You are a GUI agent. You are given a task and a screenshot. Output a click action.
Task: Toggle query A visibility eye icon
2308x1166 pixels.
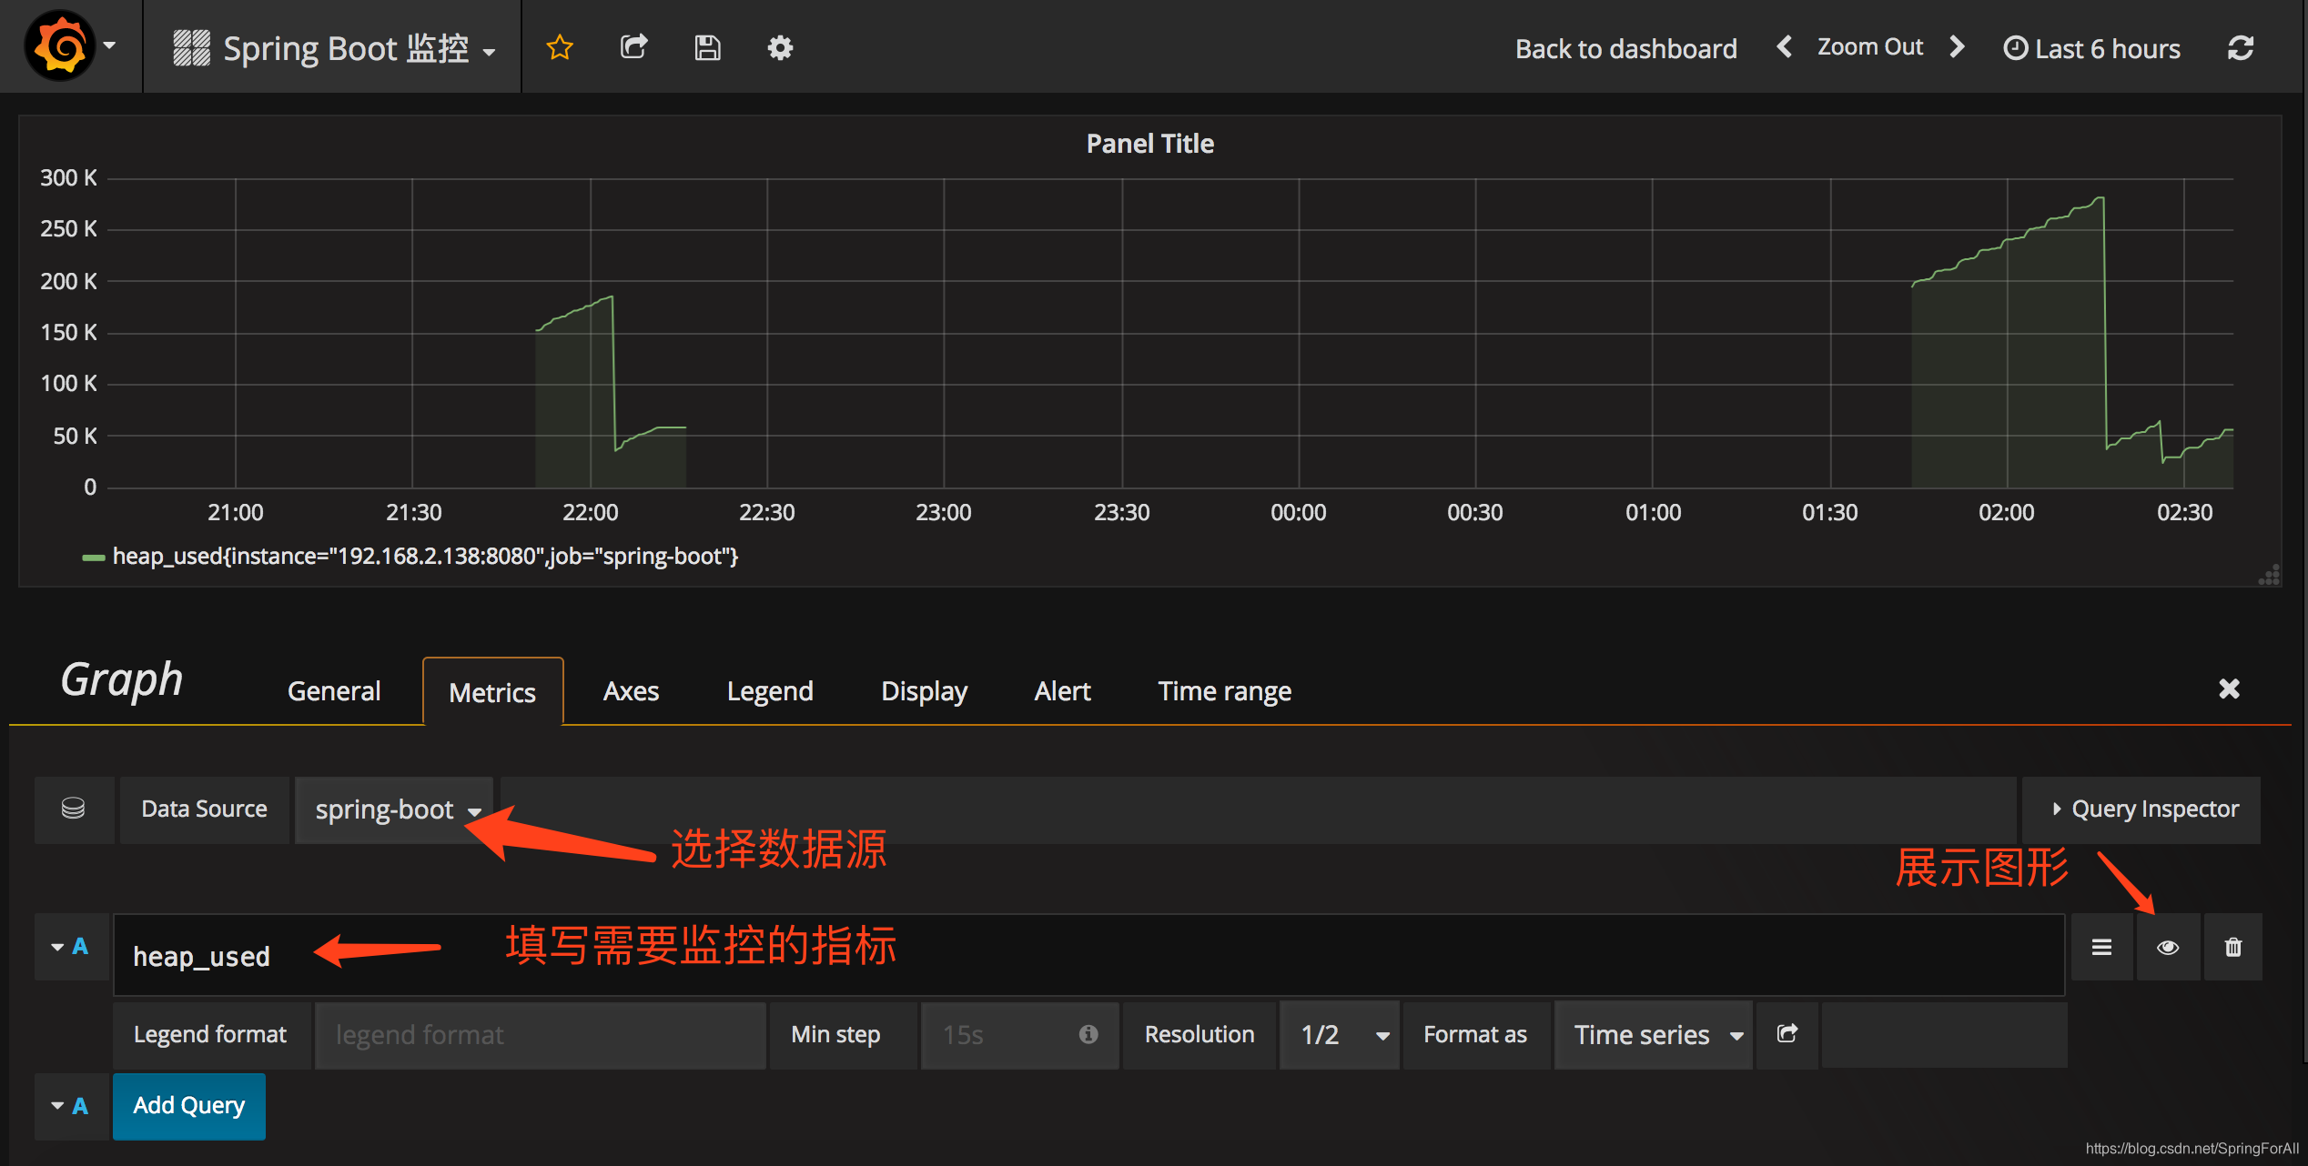pyautogui.click(x=2168, y=948)
